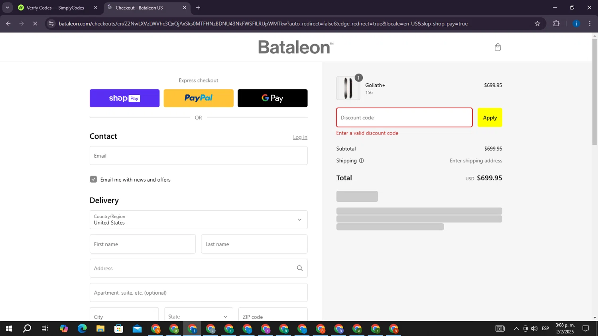Click the City field

click(124, 316)
